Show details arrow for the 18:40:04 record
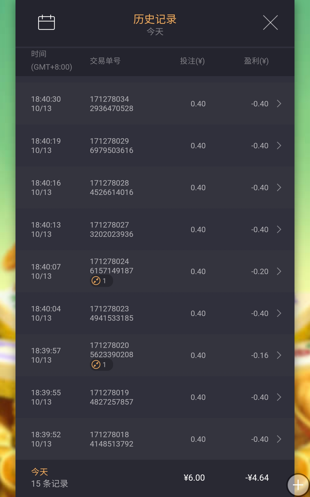310x497 pixels. pos(279,313)
